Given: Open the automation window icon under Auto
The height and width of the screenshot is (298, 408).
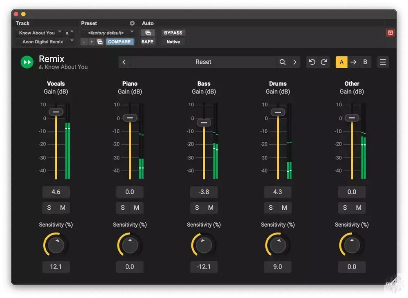Looking at the screenshot, I should pos(148,33).
